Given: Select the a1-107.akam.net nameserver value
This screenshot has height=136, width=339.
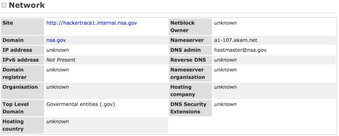Looking at the screenshot, I should coord(236,40).
